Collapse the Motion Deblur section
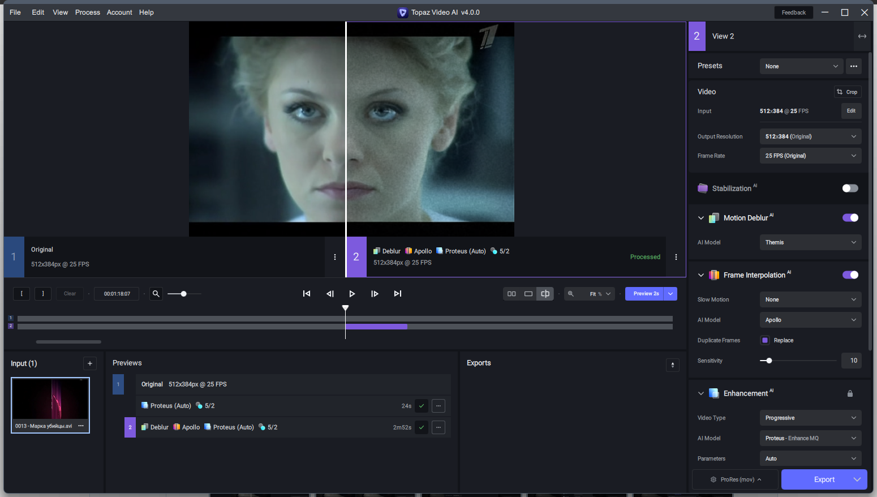The width and height of the screenshot is (877, 497). point(701,218)
